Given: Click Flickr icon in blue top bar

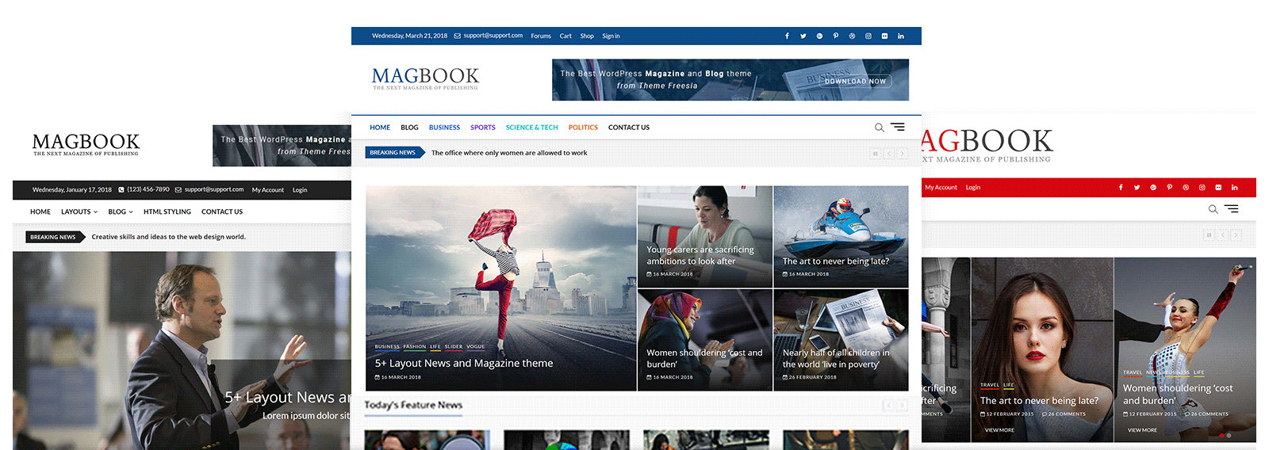Looking at the screenshot, I should click(x=884, y=36).
